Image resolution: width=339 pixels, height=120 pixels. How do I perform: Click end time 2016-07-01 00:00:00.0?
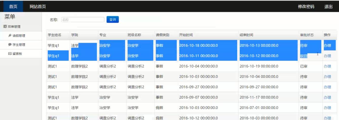(259, 108)
